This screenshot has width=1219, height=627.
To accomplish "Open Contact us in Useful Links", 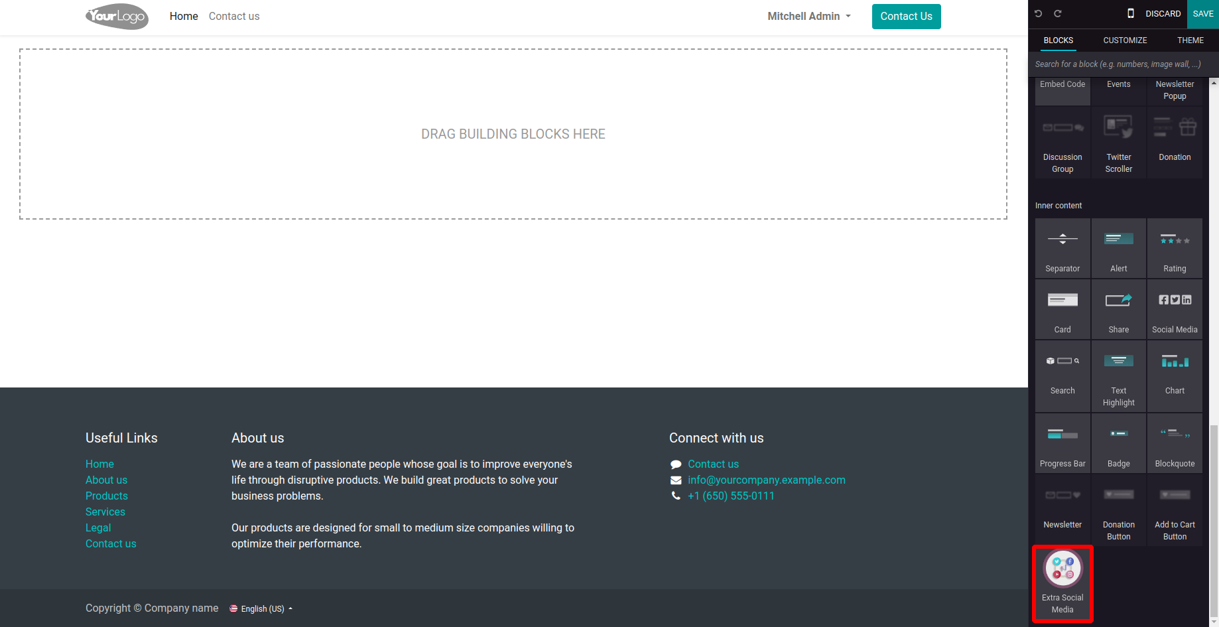I will (111, 543).
